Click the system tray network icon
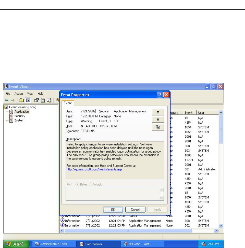The width and height of the screenshot is (245, 248). [203, 244]
